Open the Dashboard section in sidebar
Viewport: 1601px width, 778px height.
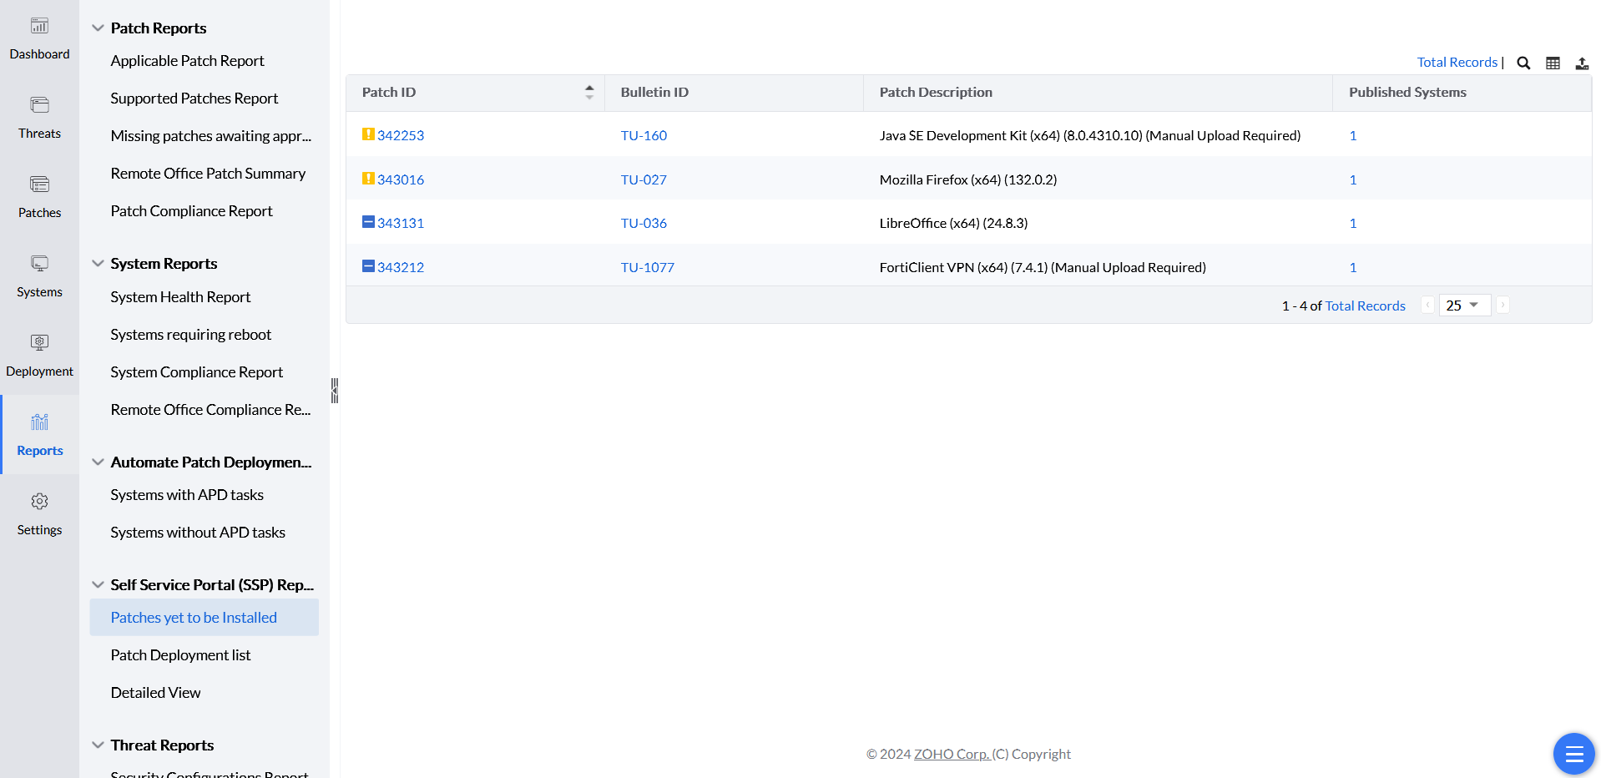(39, 39)
